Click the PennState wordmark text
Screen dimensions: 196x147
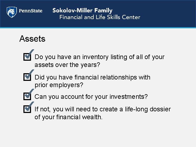tap(30, 11)
